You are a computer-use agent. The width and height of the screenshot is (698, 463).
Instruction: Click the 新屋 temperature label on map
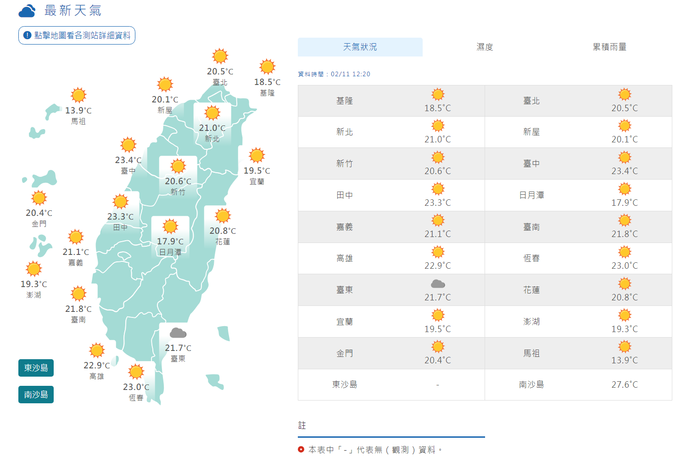(x=165, y=100)
